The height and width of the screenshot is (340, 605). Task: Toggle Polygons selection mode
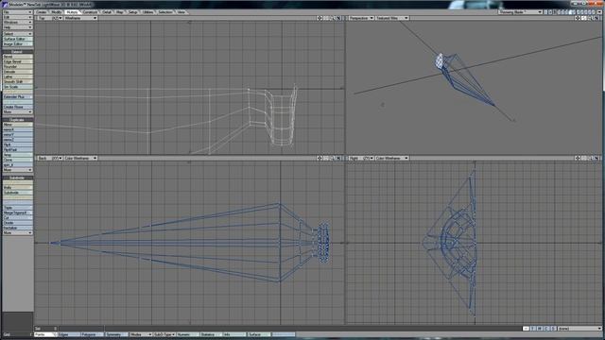(93, 334)
